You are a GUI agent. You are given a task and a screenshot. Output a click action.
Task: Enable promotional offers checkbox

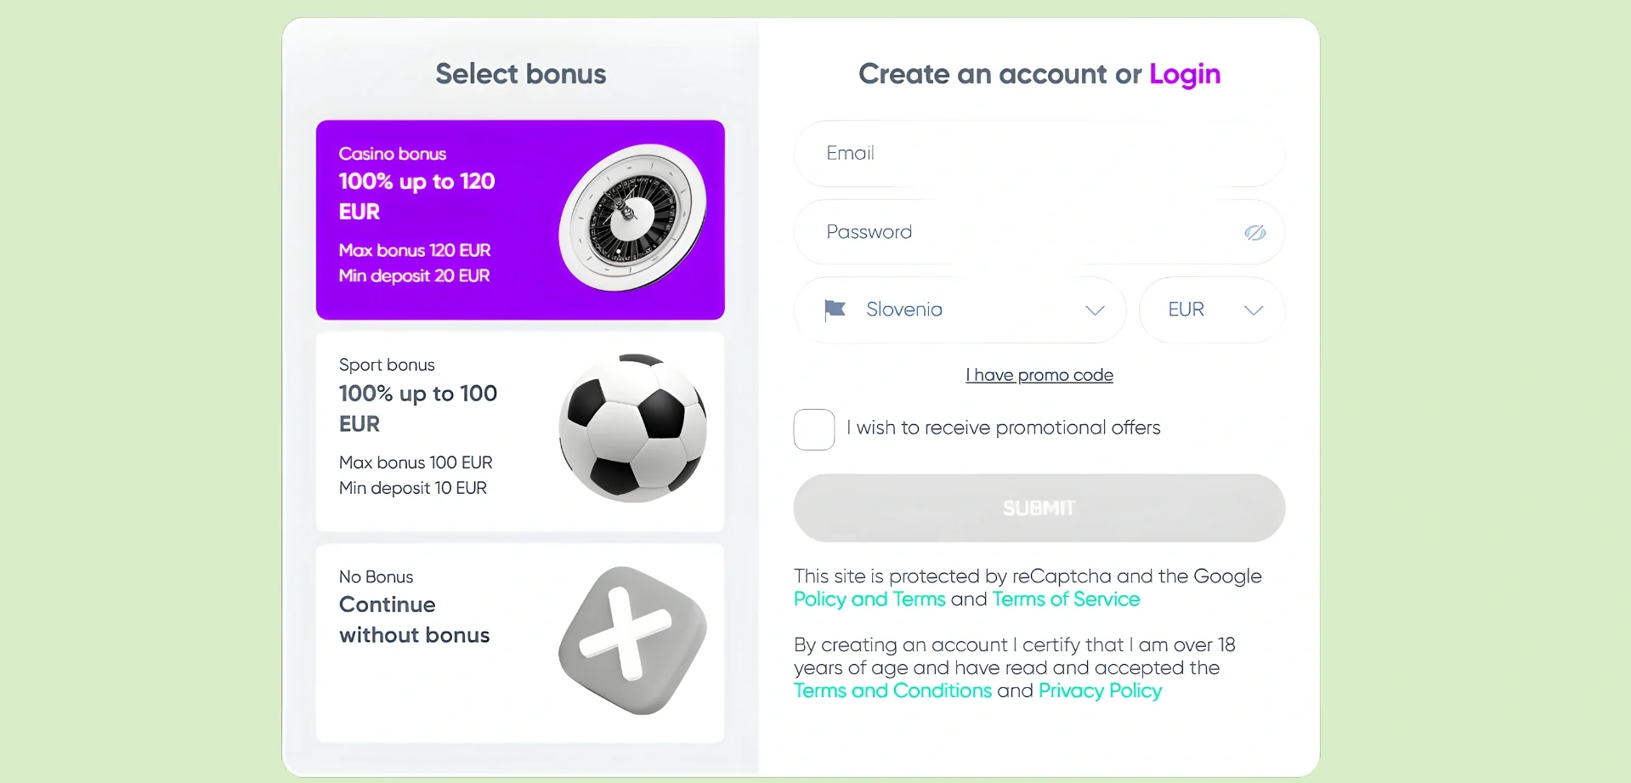[x=813, y=429]
